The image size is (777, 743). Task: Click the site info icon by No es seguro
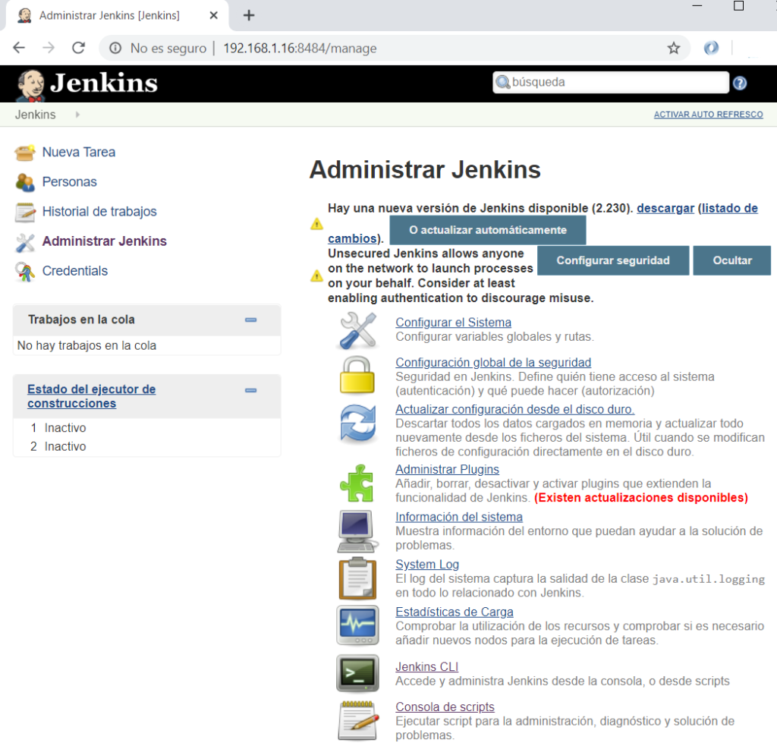click(115, 48)
